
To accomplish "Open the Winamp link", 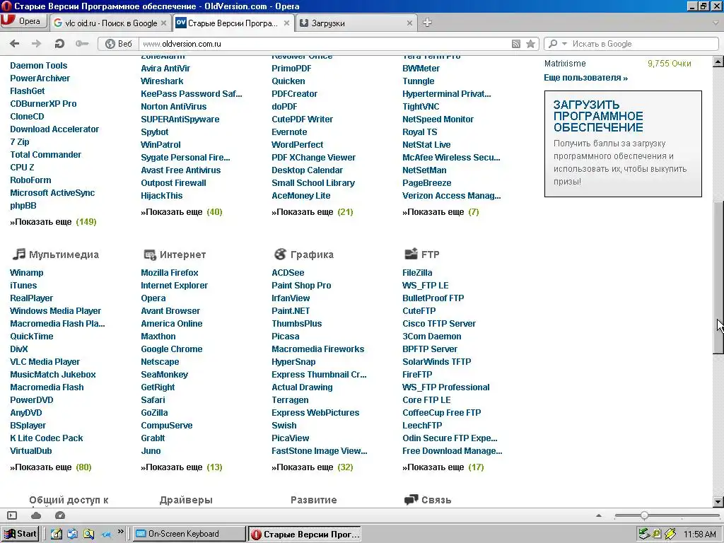I will [27, 272].
